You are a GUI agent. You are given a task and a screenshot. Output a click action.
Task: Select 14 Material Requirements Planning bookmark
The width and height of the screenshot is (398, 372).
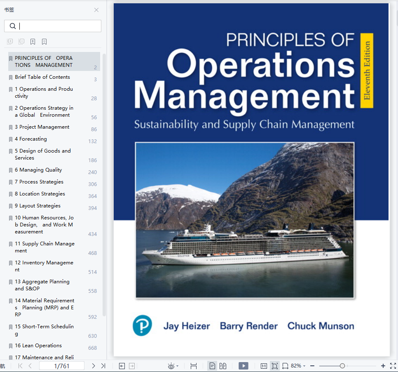[54, 308]
